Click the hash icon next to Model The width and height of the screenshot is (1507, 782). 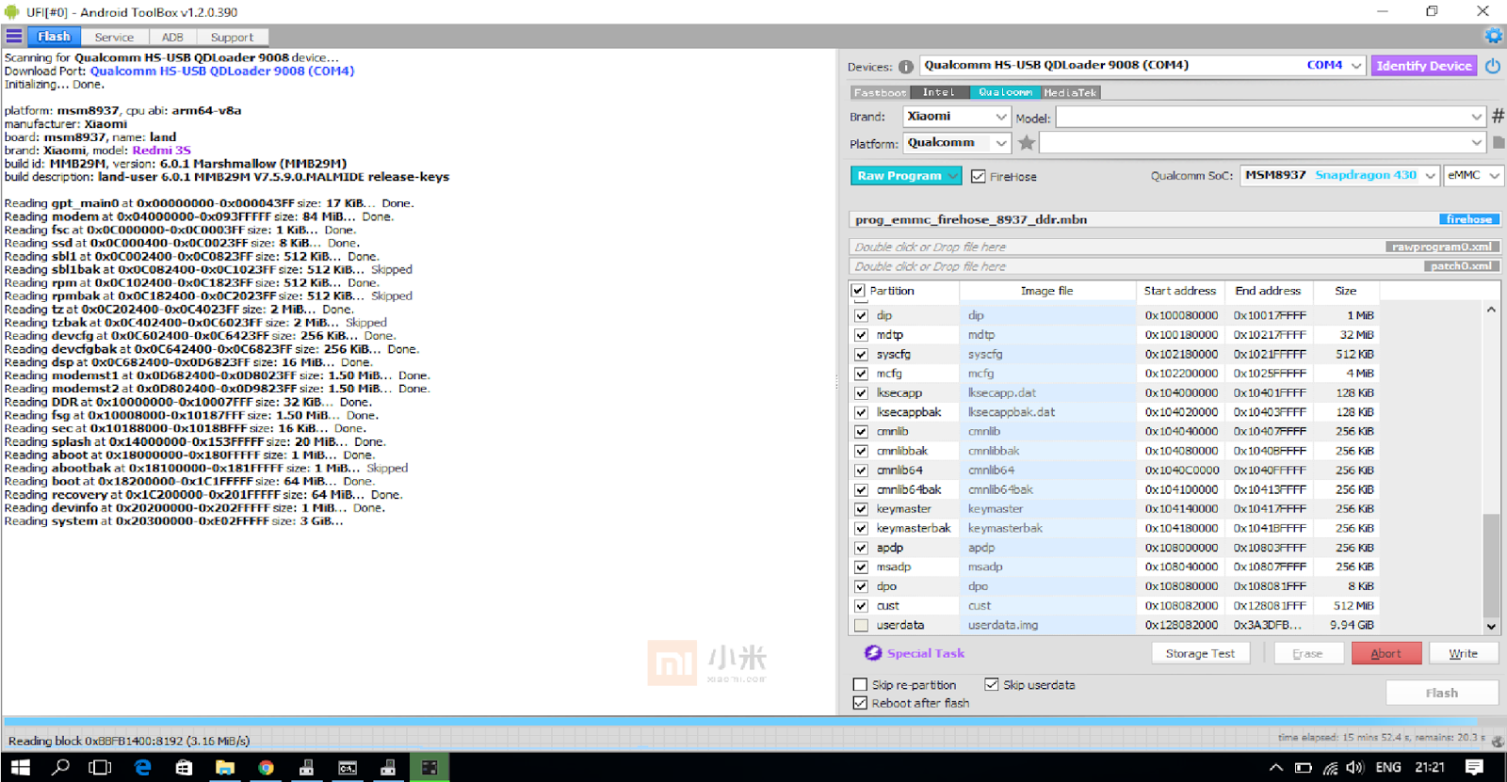(1498, 116)
